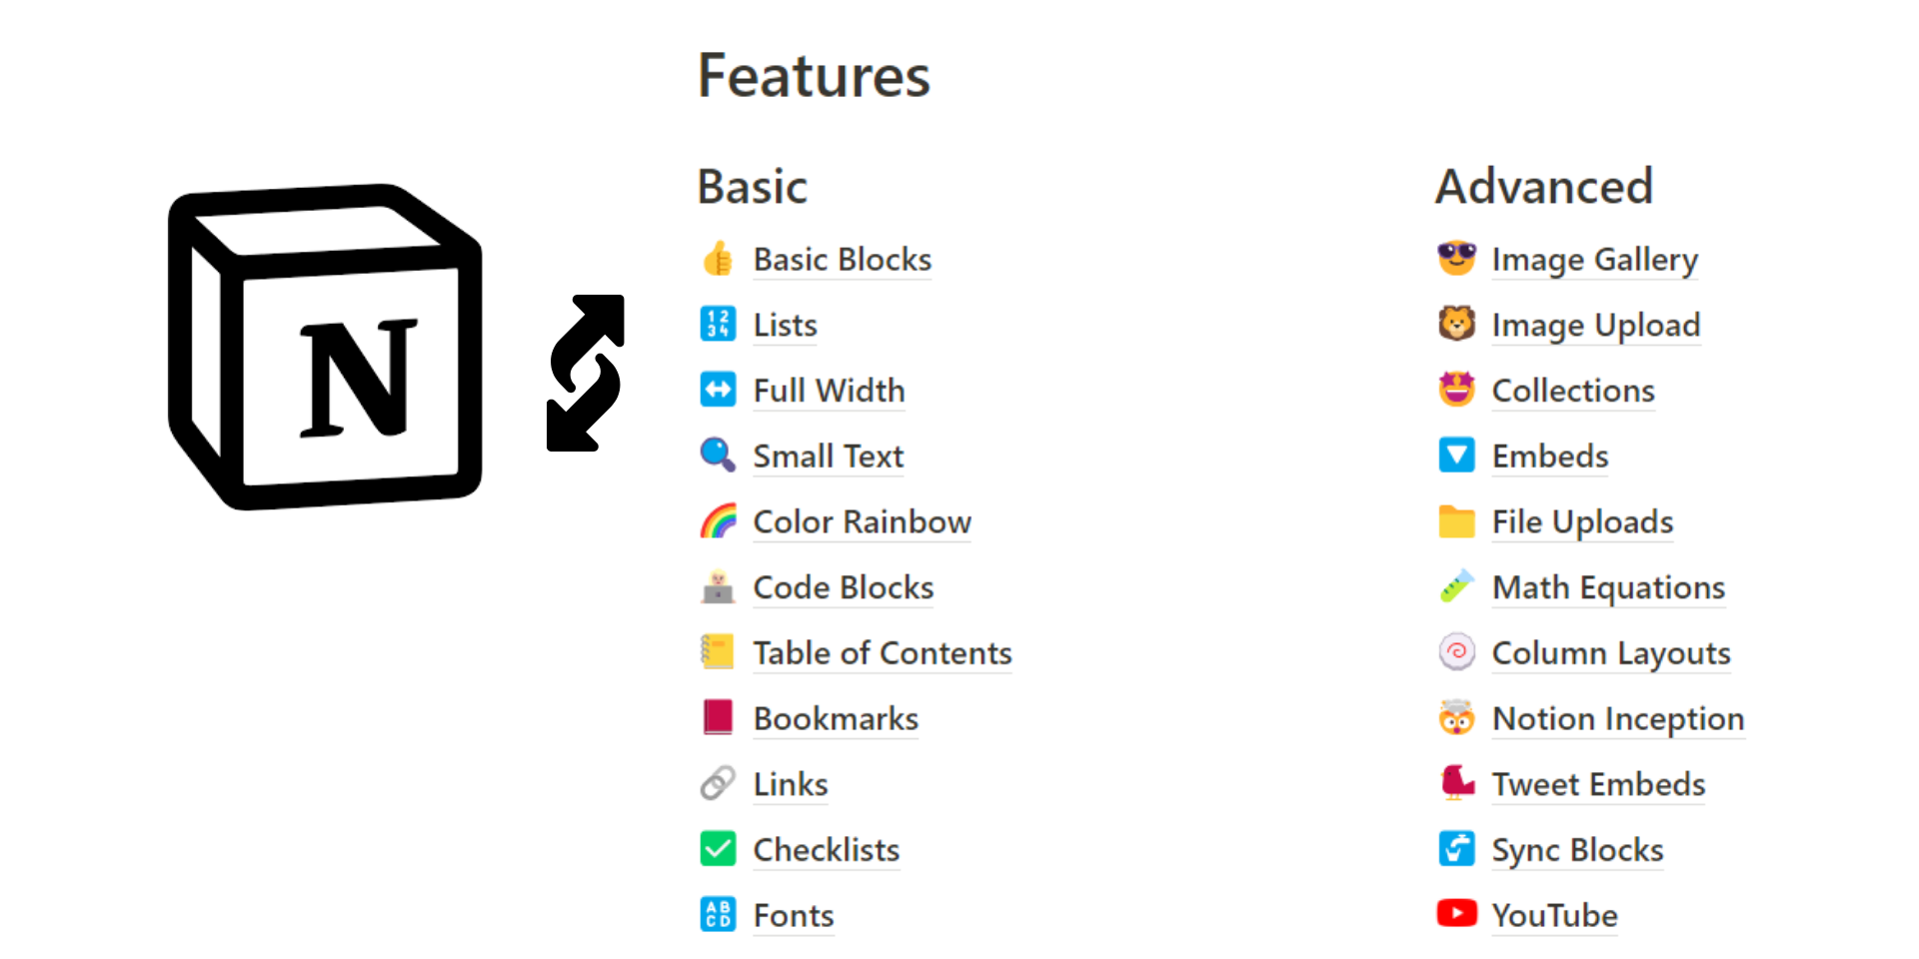This screenshot has width=1919, height=959.
Task: Navigate to Math Equations page
Action: click(1608, 587)
